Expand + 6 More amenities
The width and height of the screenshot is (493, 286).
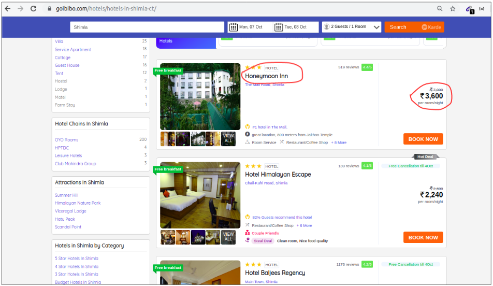[x=304, y=225]
